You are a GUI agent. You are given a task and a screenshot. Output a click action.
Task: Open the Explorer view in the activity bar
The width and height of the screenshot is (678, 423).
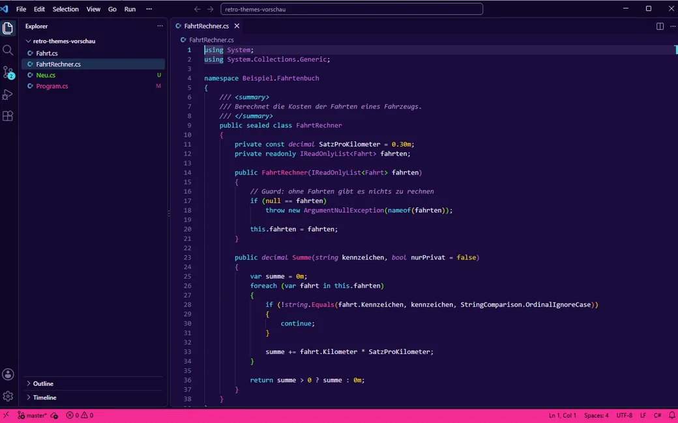click(8, 29)
